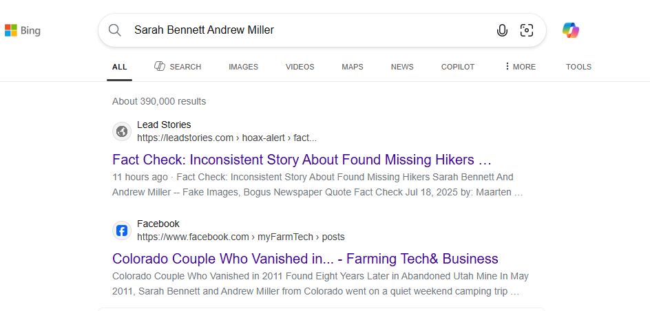Select the Copilot Search tab icon
The width and height of the screenshot is (650, 311).
160,66
